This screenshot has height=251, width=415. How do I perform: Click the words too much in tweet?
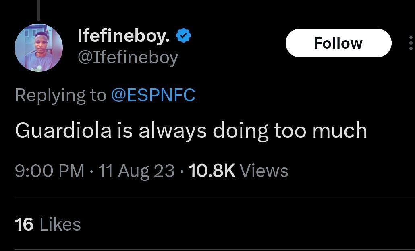[320, 131]
